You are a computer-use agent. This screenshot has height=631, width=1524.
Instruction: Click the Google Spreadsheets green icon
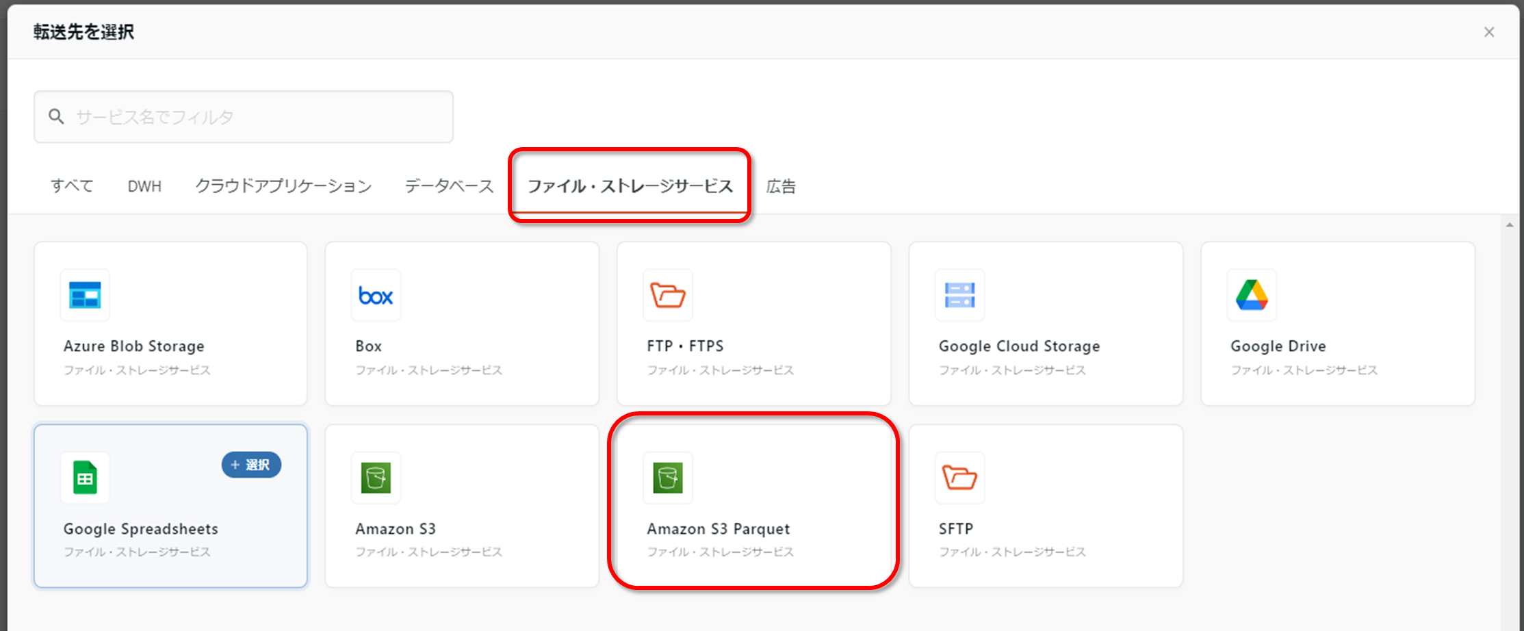pyautogui.click(x=85, y=477)
